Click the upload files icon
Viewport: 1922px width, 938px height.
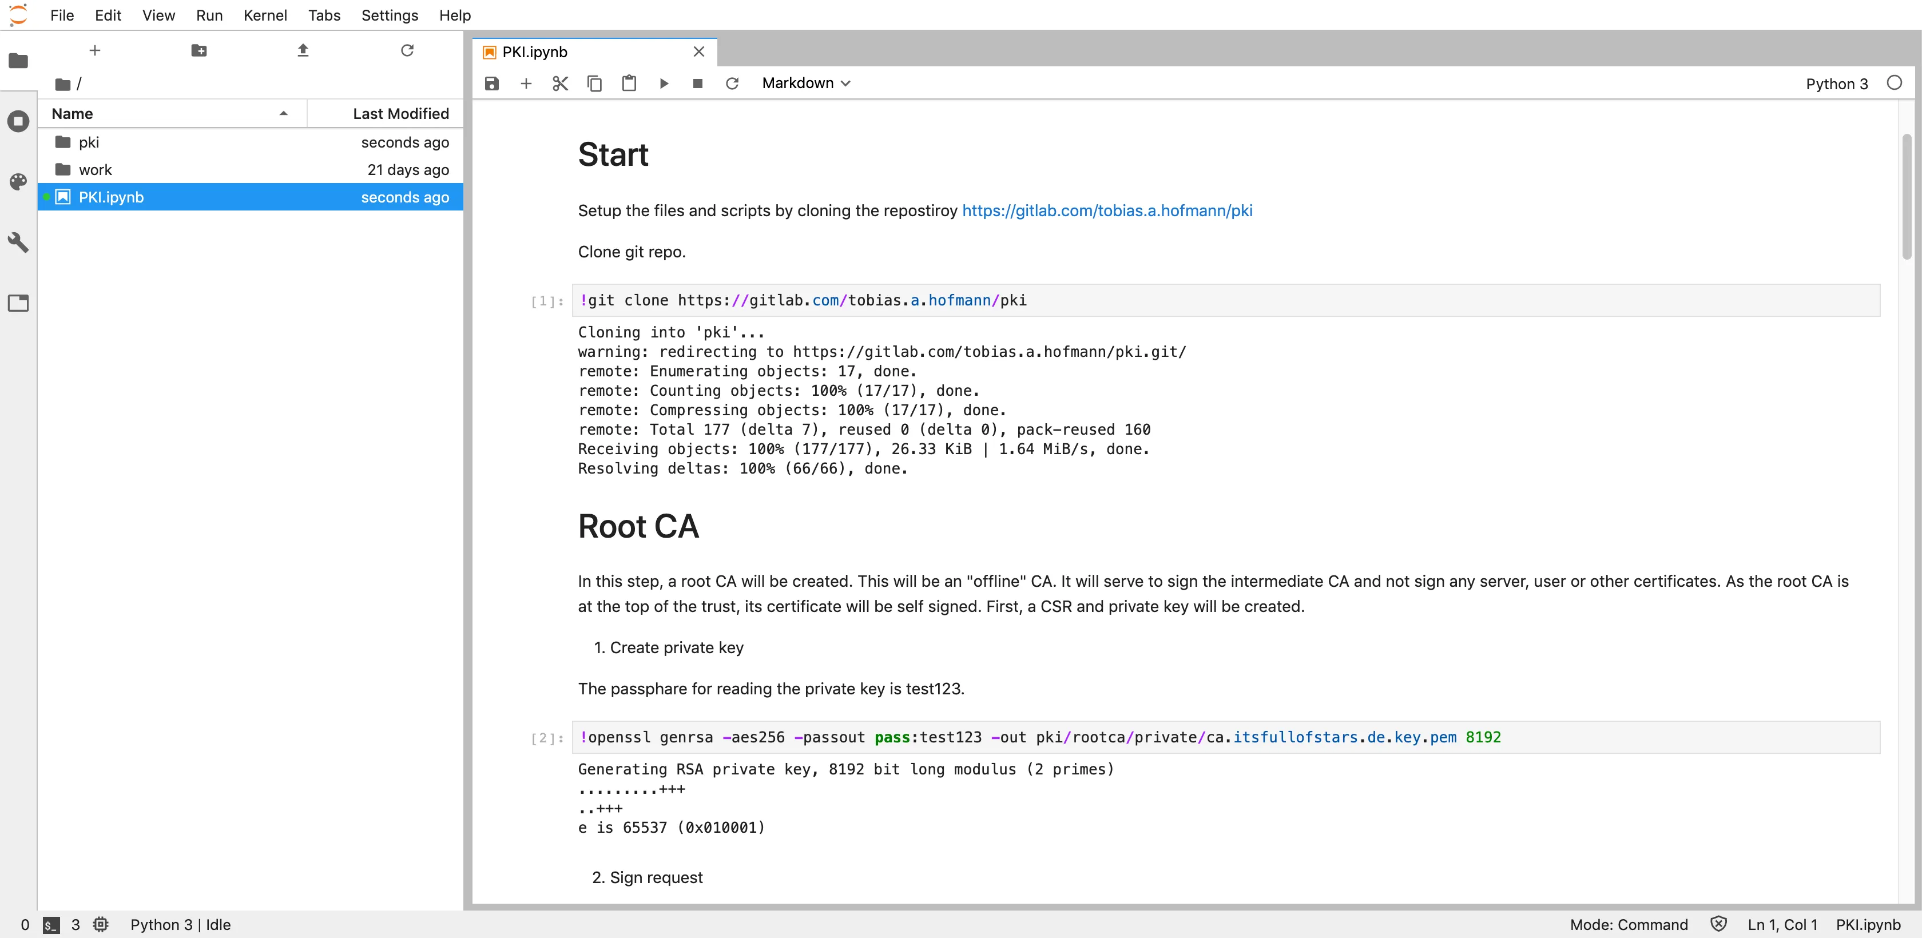pos(303,51)
